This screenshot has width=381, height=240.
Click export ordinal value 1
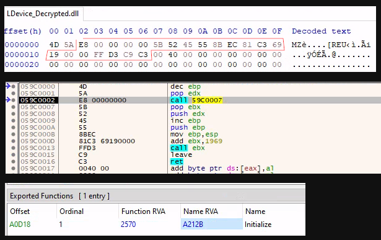point(61,224)
